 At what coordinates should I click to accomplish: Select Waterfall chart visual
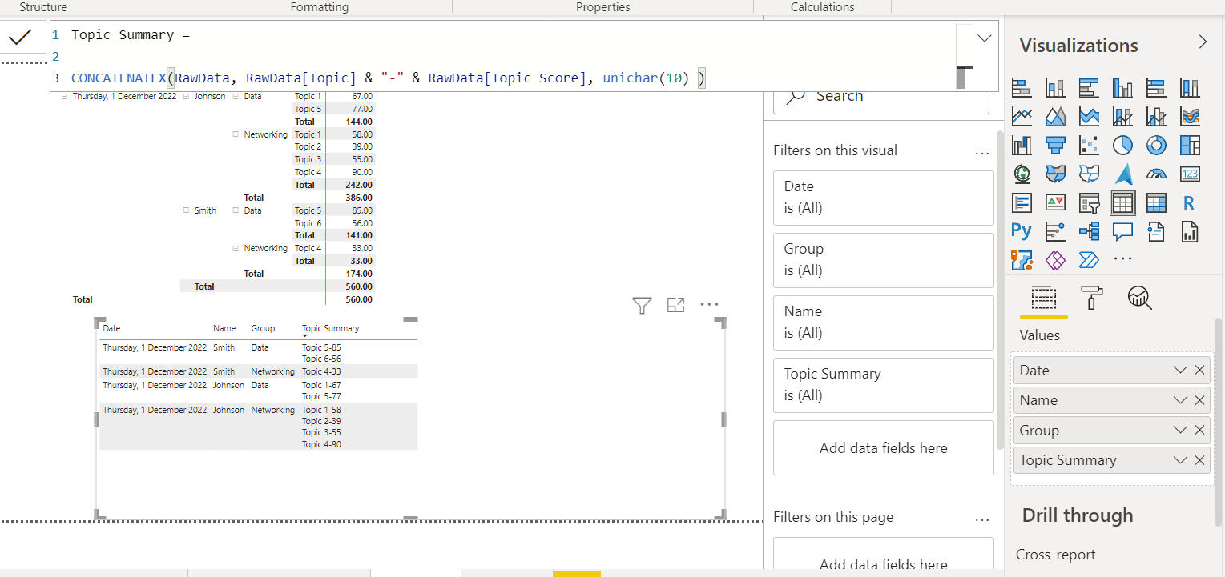click(1021, 145)
